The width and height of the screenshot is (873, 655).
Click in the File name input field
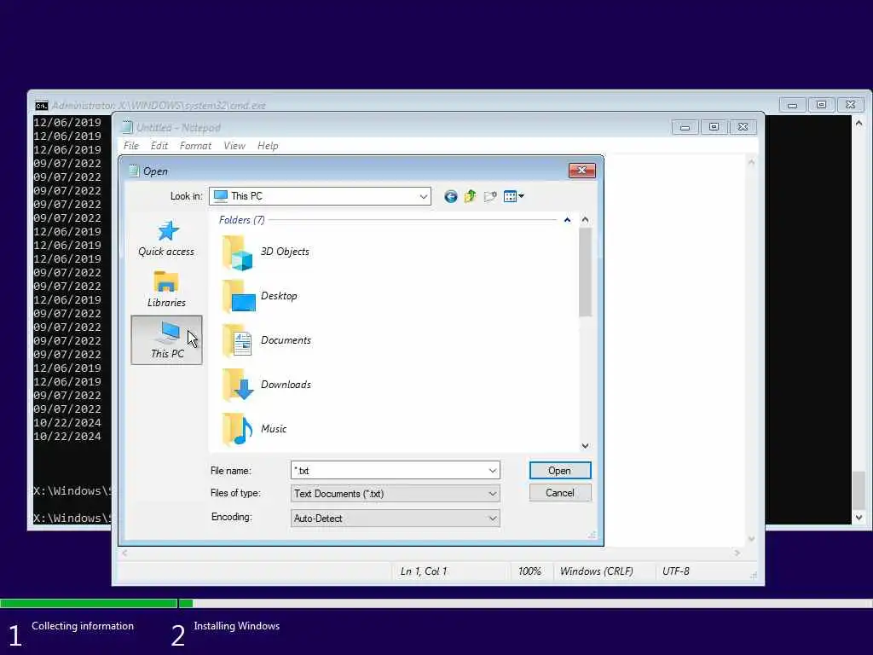pyautogui.click(x=389, y=471)
